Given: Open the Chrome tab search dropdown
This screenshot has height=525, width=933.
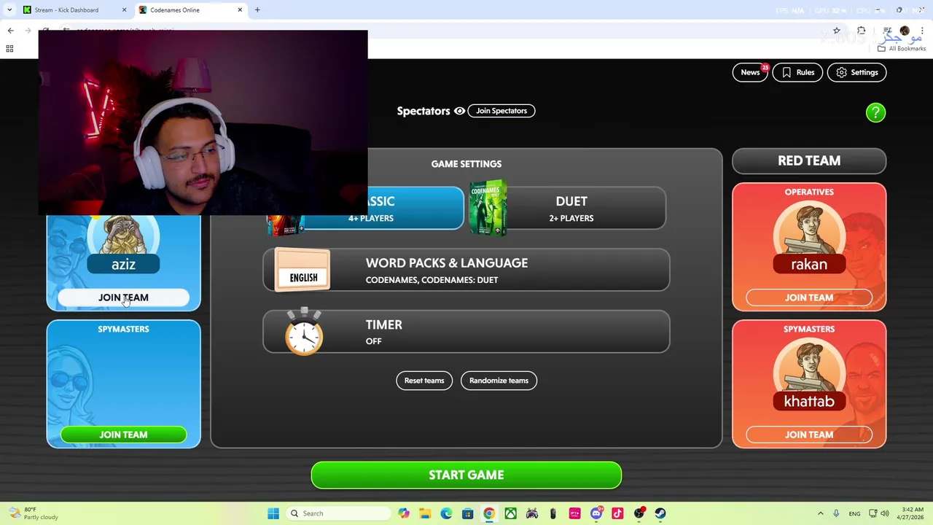Looking at the screenshot, I should tap(9, 10).
